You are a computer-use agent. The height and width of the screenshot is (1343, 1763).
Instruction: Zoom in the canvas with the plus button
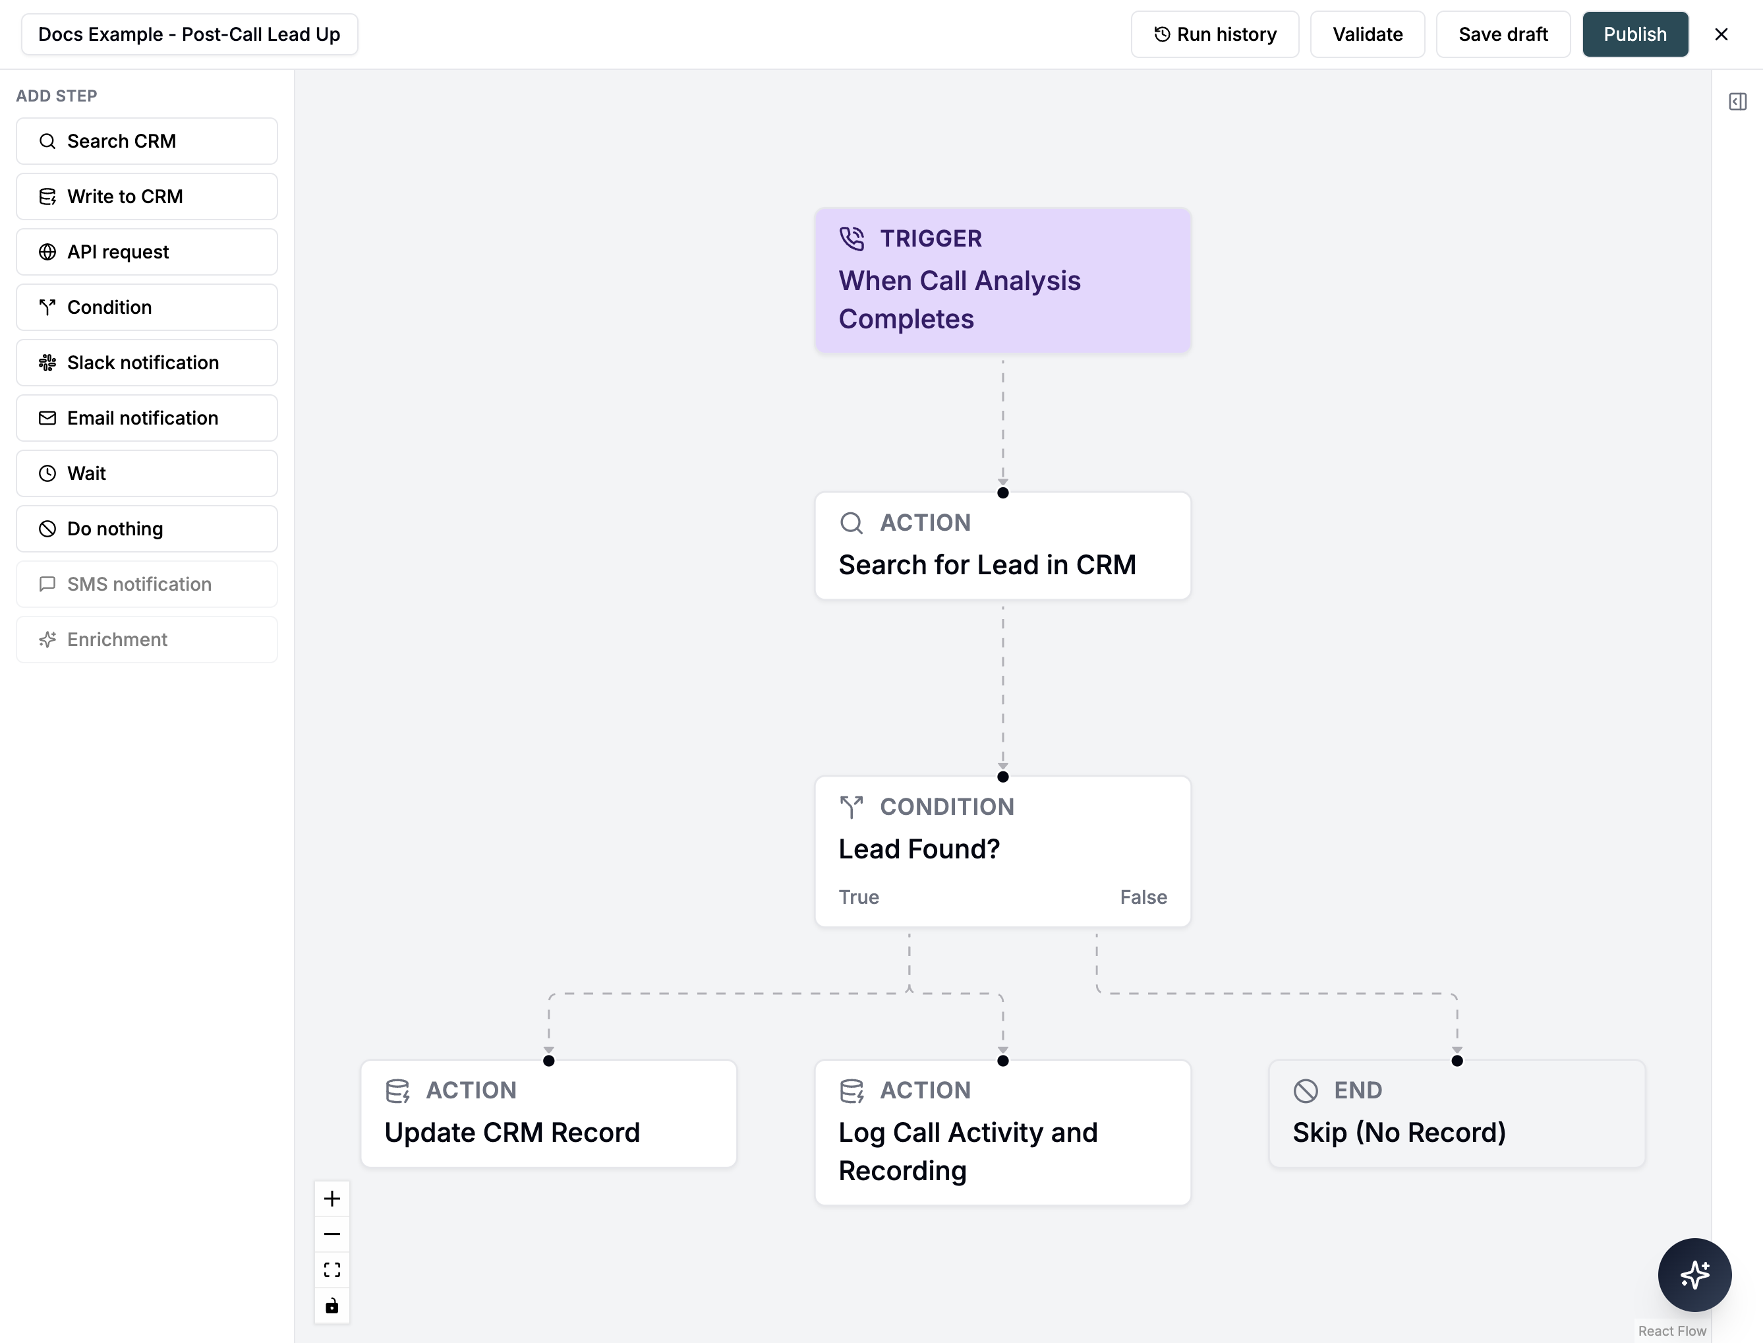(x=332, y=1199)
